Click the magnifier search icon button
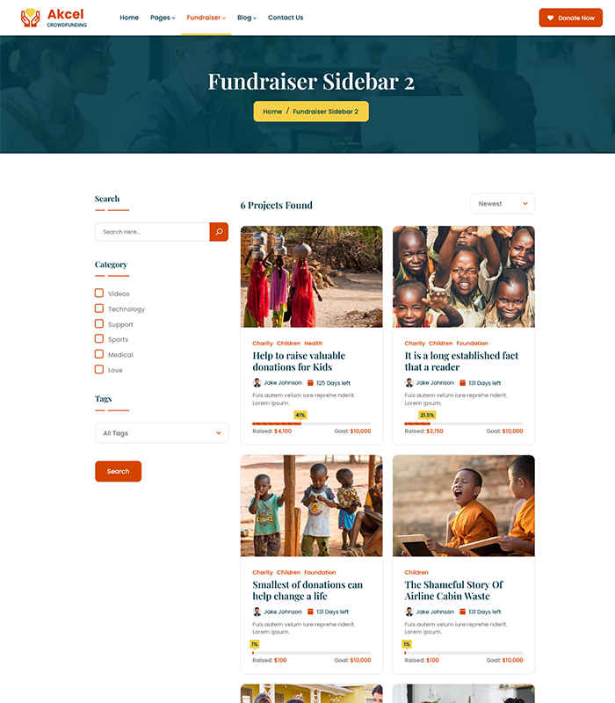Screen dimensions: 615x703 point(219,232)
